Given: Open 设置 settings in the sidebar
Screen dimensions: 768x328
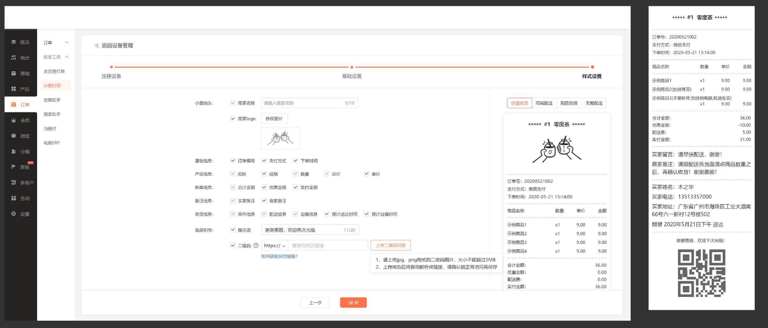Looking at the screenshot, I should [20, 214].
